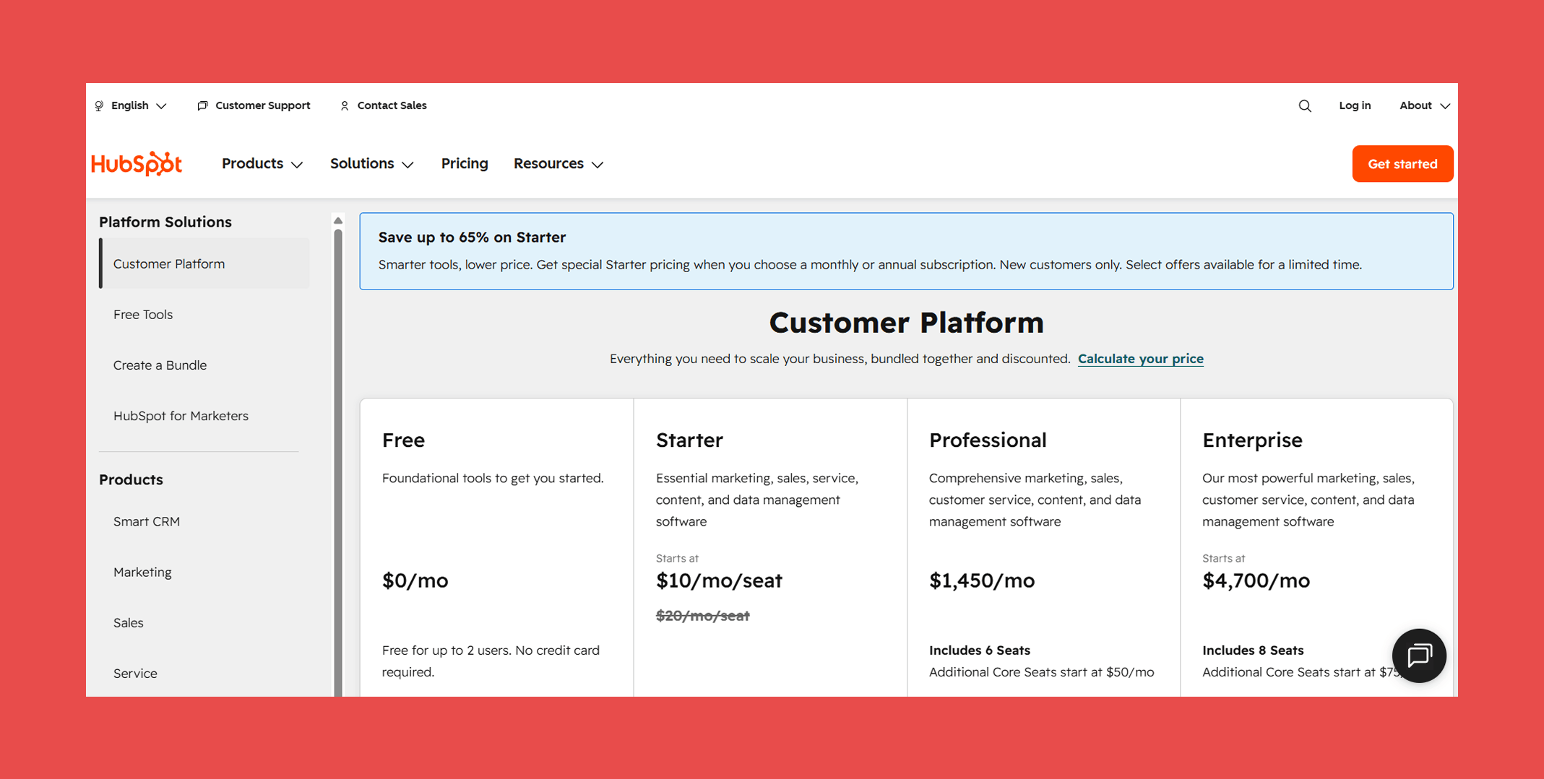Image resolution: width=1544 pixels, height=779 pixels.
Task: Click the Customer Platform main title
Action: pos(906,323)
